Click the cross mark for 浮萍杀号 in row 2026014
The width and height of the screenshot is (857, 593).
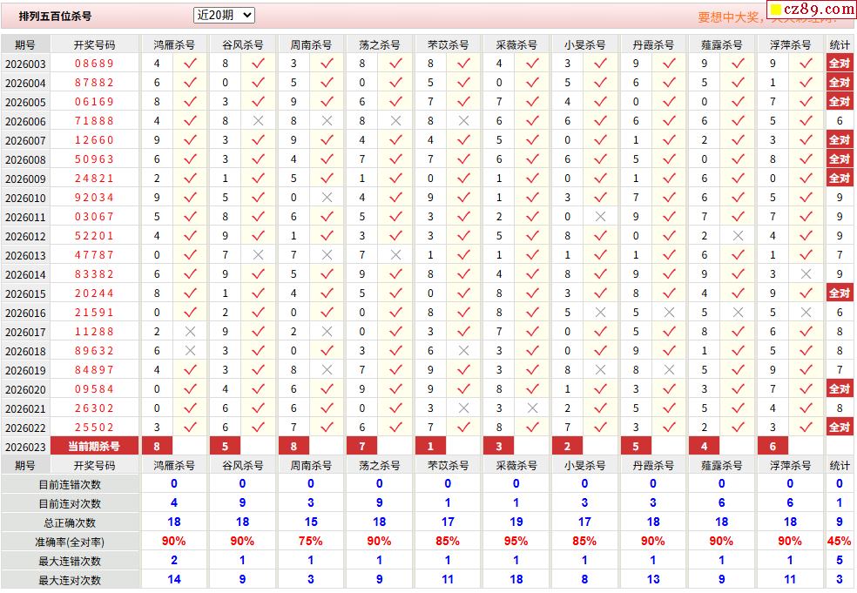(x=806, y=274)
